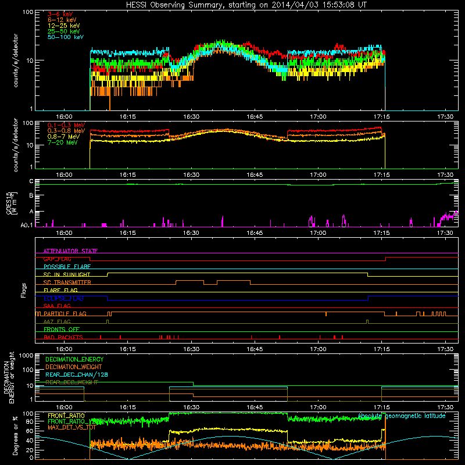The width and height of the screenshot is (465, 465).
Task: Select the 50-100 keV legend label
Action: (66, 37)
